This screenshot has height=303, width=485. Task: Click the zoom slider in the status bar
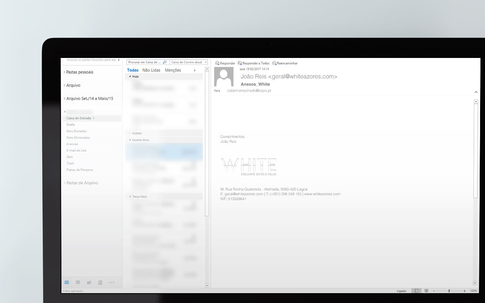(449, 291)
